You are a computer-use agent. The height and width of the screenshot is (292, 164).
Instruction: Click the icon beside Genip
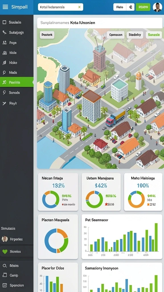tap(5, 275)
